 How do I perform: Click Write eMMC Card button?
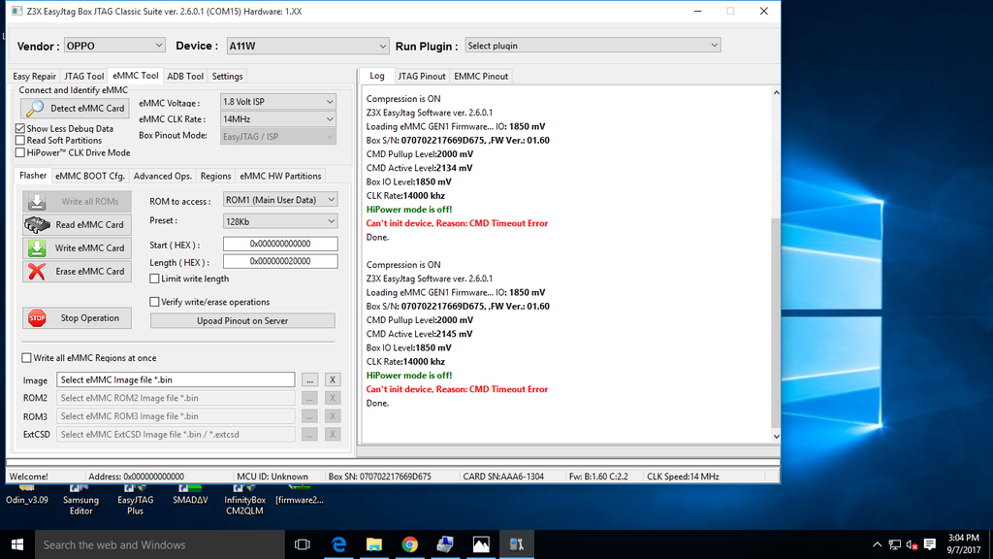(x=77, y=247)
